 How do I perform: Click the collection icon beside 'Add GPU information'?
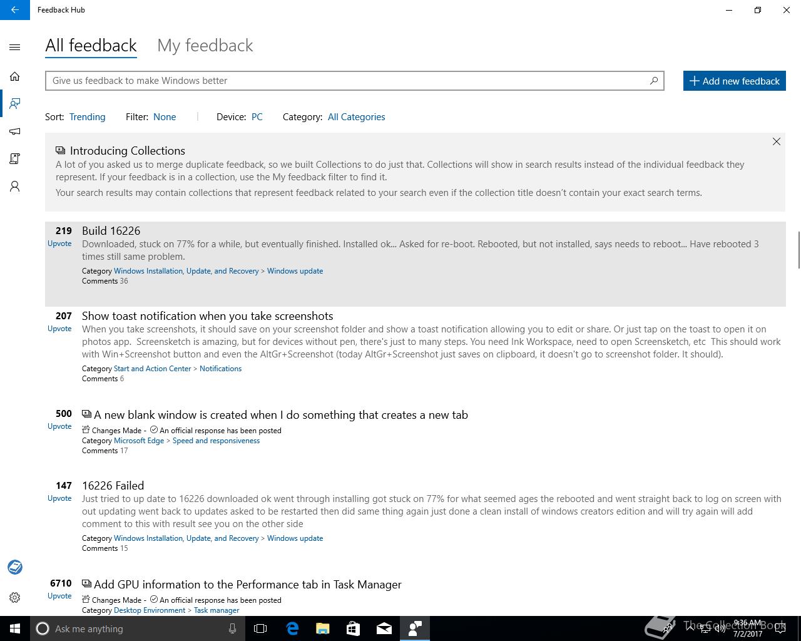(86, 583)
